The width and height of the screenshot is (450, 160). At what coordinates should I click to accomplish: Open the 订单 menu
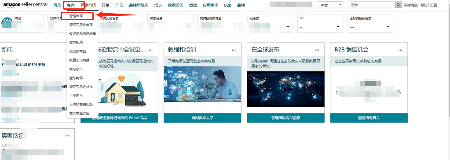click(x=106, y=5)
